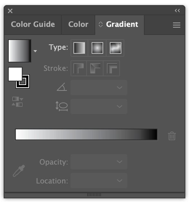The width and height of the screenshot is (189, 202).
Task: Select the Linear Gradient type icon
Action: point(79,48)
